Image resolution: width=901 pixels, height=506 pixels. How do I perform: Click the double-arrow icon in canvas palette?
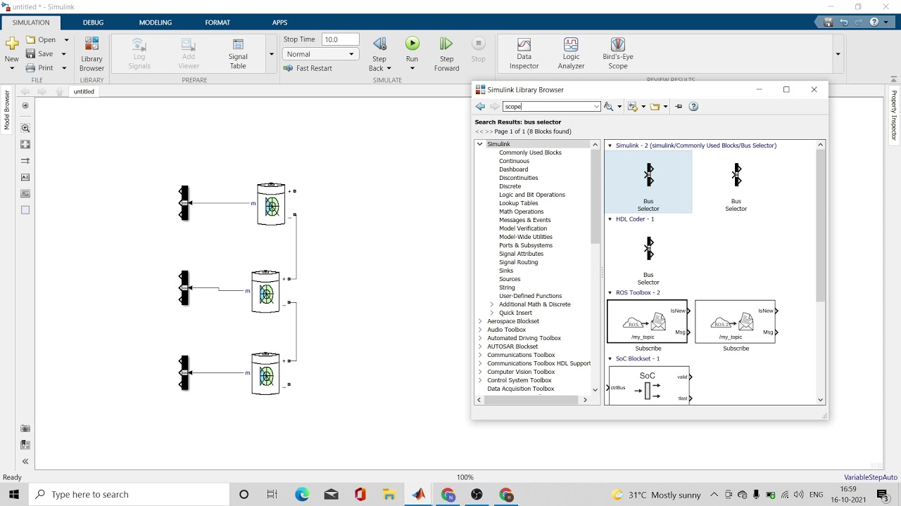click(25, 161)
